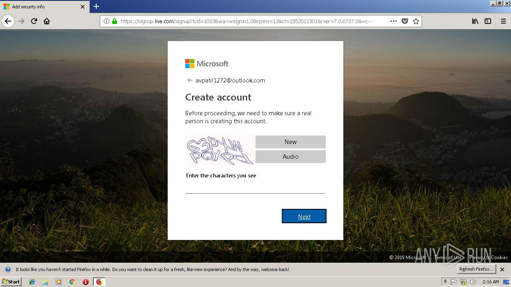The image size is (511, 287).
Task: Click the green padlock security icon
Action: coord(115,21)
